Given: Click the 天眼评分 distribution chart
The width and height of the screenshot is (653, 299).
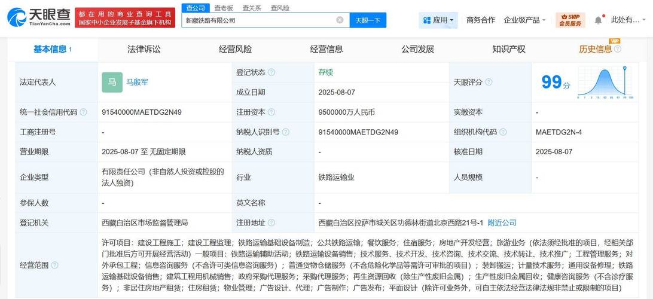Looking at the screenshot, I should coord(605,83).
